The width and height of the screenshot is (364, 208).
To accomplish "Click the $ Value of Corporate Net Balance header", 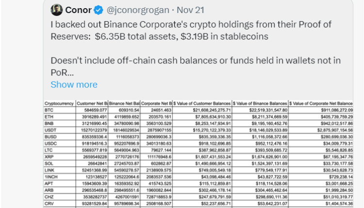I will 321,104.
